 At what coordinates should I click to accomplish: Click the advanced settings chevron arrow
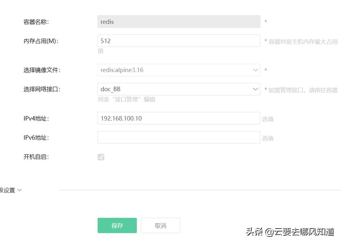pyautogui.click(x=19, y=190)
